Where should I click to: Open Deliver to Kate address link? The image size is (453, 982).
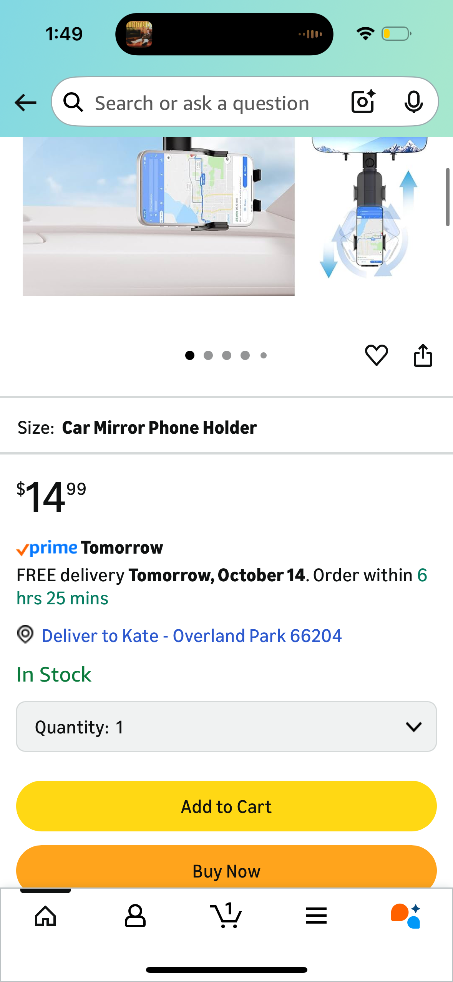click(191, 636)
